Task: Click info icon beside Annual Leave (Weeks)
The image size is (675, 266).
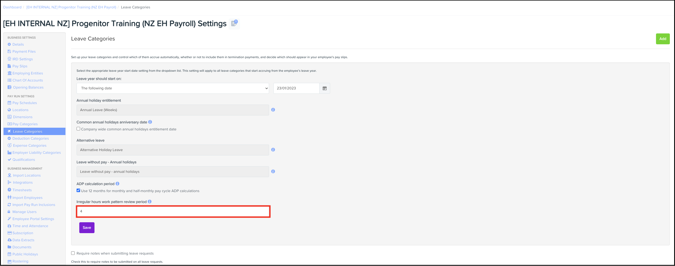Action: [273, 110]
